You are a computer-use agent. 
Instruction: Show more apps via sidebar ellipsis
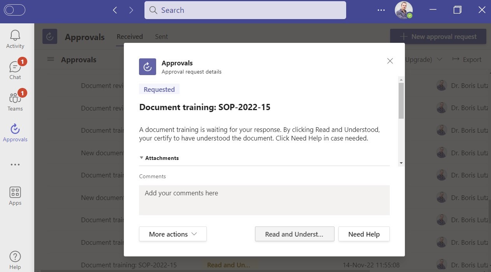[x=15, y=165]
